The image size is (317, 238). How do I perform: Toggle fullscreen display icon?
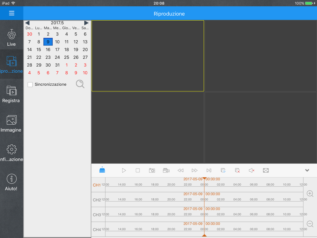coord(266,170)
